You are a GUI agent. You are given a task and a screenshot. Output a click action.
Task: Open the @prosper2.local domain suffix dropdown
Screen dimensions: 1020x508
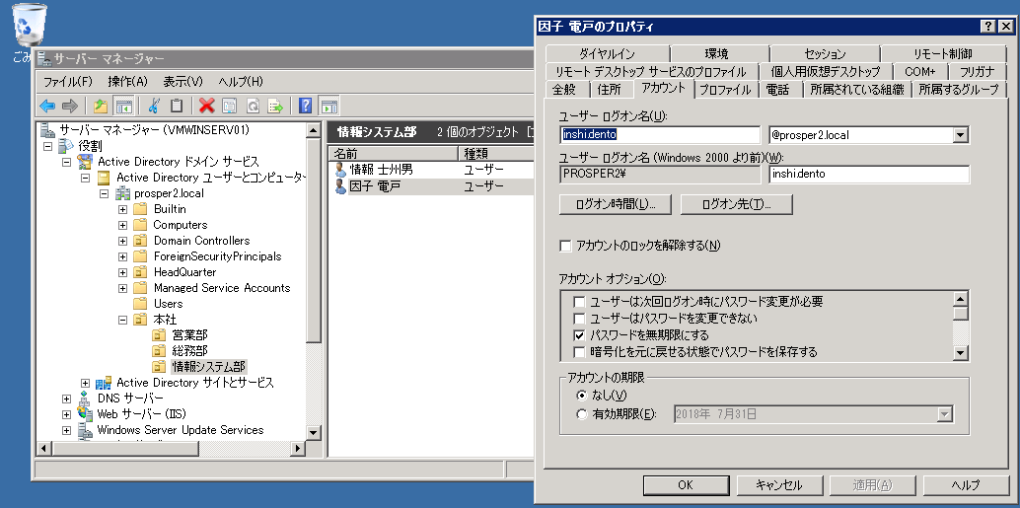pyautogui.click(x=960, y=135)
